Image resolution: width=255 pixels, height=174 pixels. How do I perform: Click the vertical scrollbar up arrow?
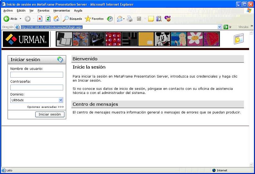pyautogui.click(x=251, y=33)
